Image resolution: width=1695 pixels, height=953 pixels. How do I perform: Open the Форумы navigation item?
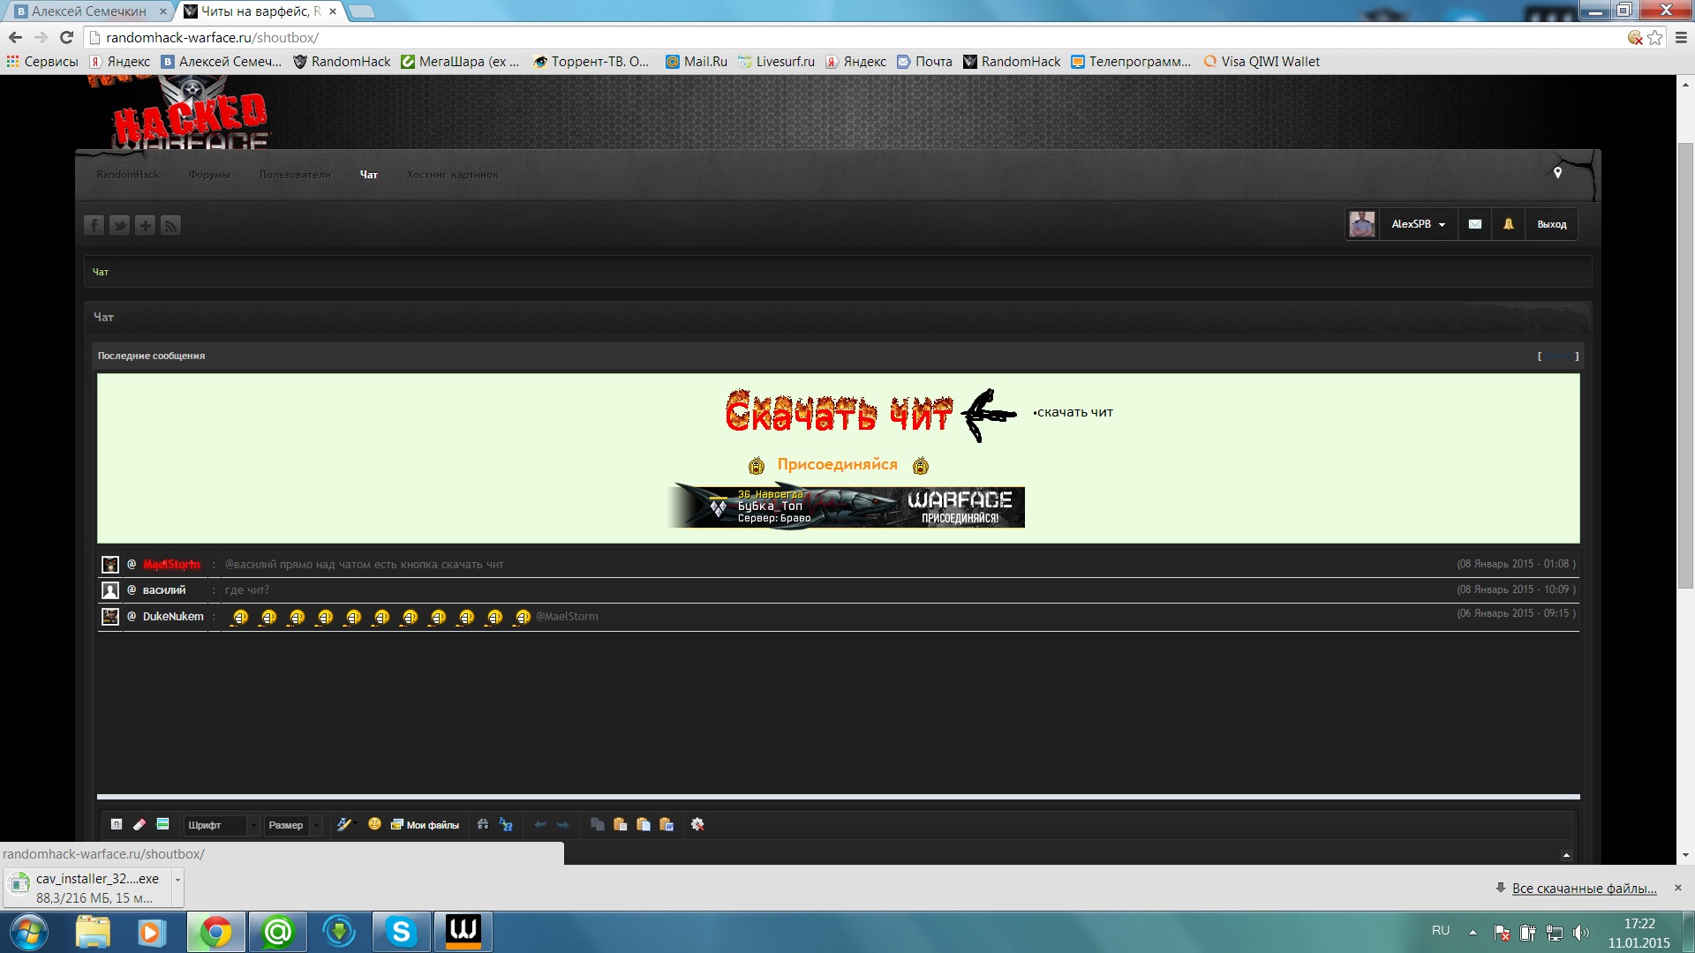pos(209,175)
